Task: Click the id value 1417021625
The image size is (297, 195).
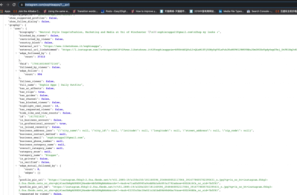Action: coord(37,117)
